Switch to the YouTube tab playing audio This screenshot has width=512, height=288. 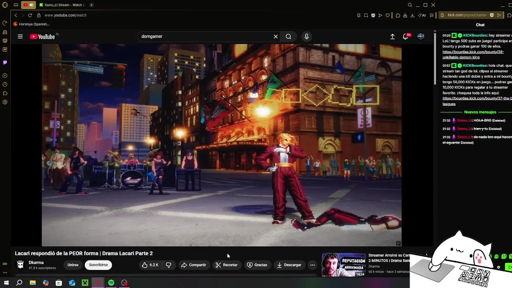pyautogui.click(x=28, y=5)
